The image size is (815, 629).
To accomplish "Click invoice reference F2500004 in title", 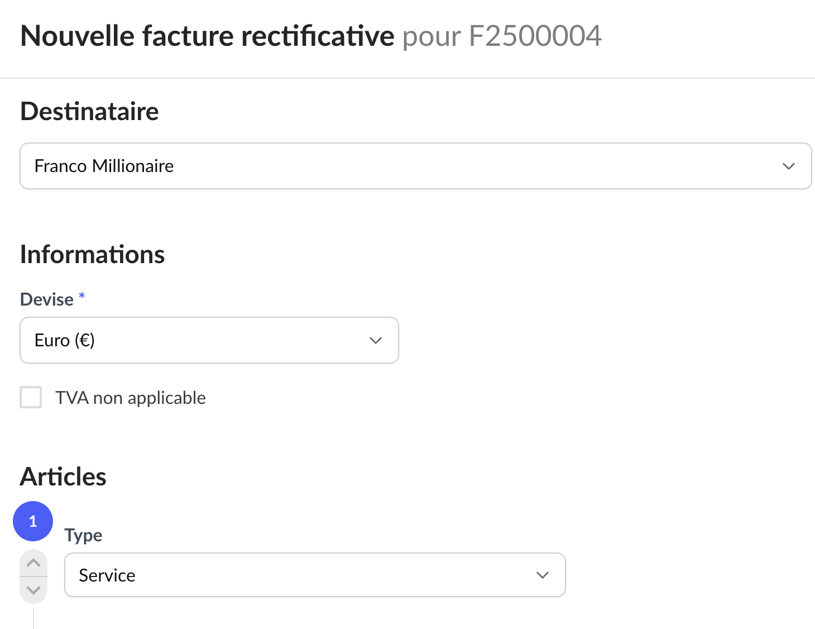I will [535, 36].
